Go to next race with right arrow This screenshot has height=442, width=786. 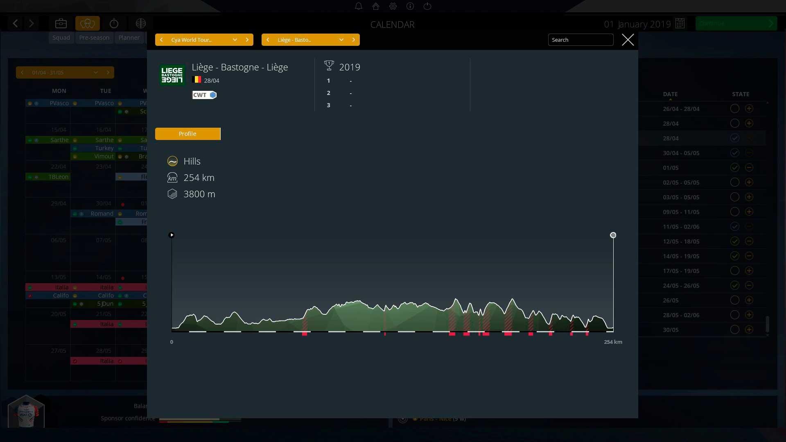(x=354, y=40)
